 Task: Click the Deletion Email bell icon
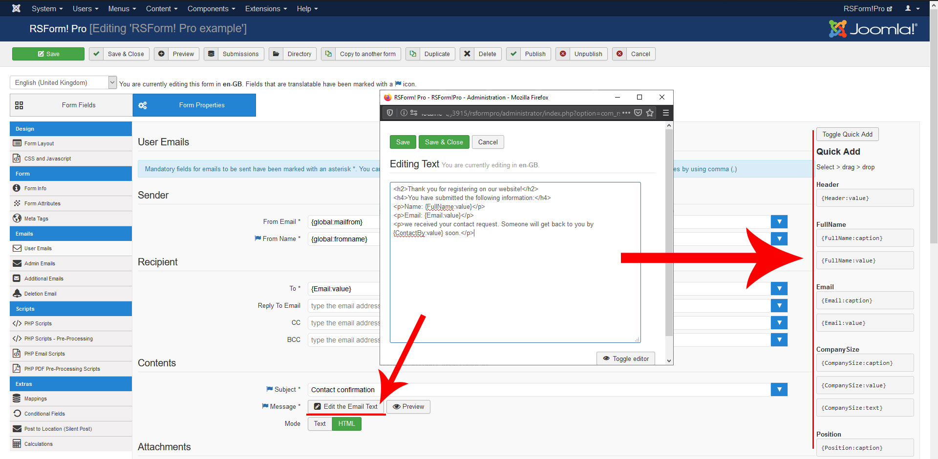click(x=17, y=293)
